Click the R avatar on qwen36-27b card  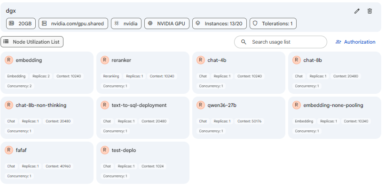coord(201,105)
